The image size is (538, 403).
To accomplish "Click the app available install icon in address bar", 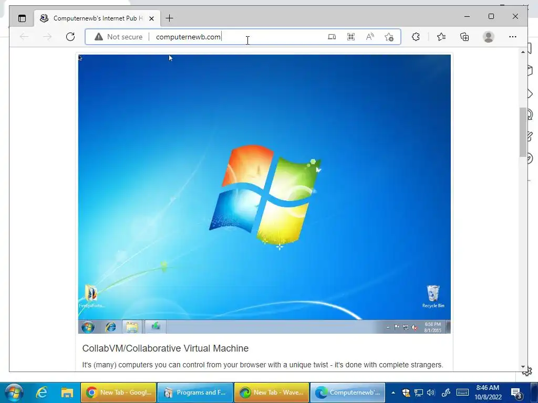I will pos(332,37).
